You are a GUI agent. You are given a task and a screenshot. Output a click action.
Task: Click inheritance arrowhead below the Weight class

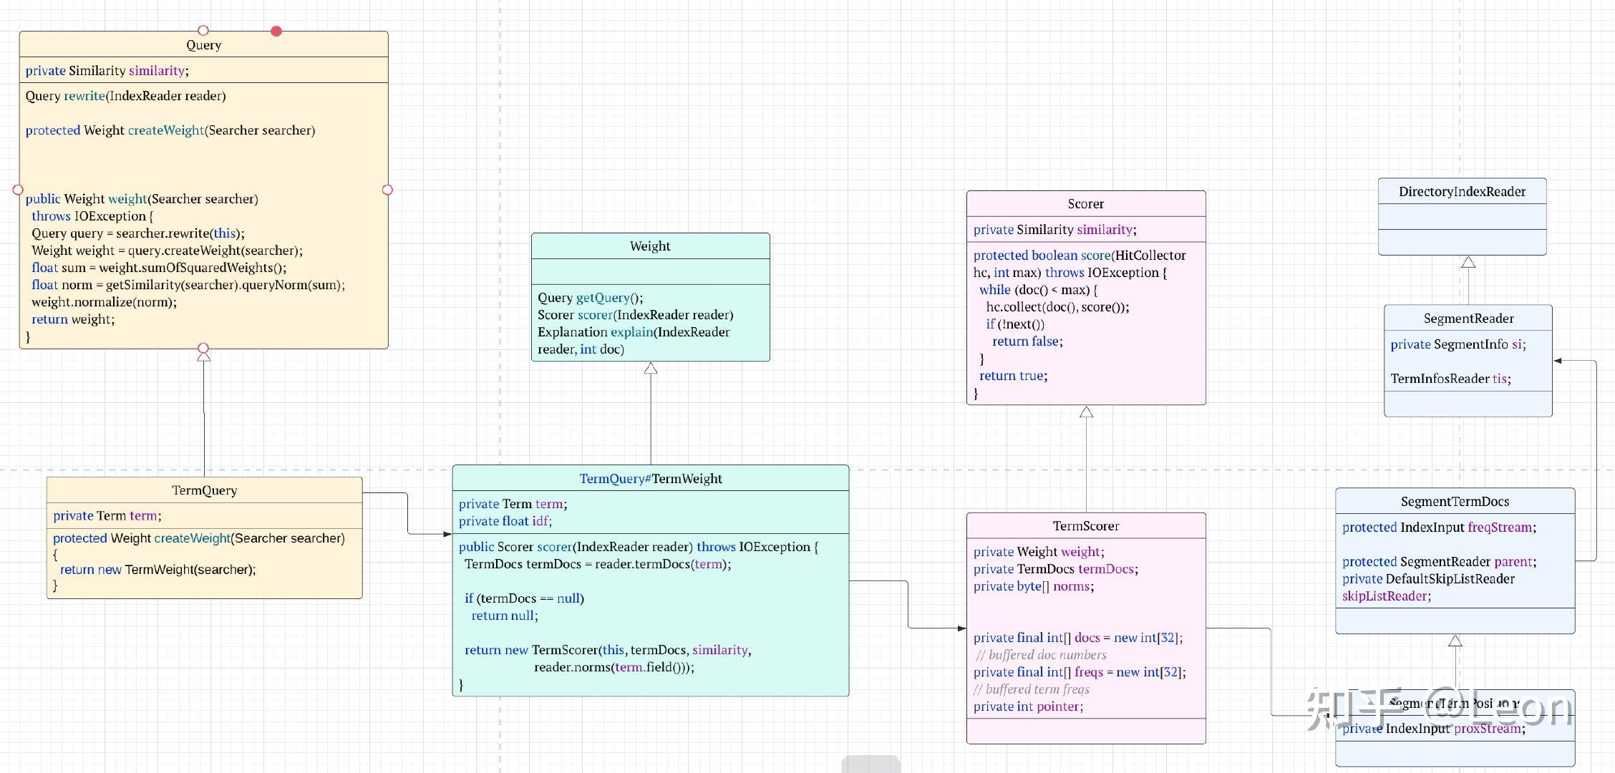(x=650, y=369)
